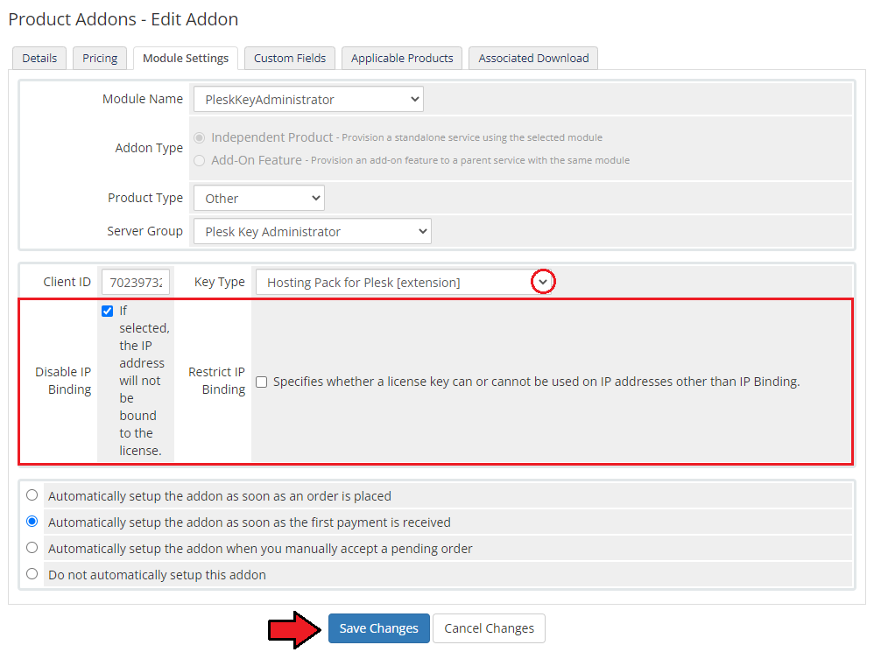Select the Module Settings tab
Screen dimensions: 874x666
(x=186, y=58)
